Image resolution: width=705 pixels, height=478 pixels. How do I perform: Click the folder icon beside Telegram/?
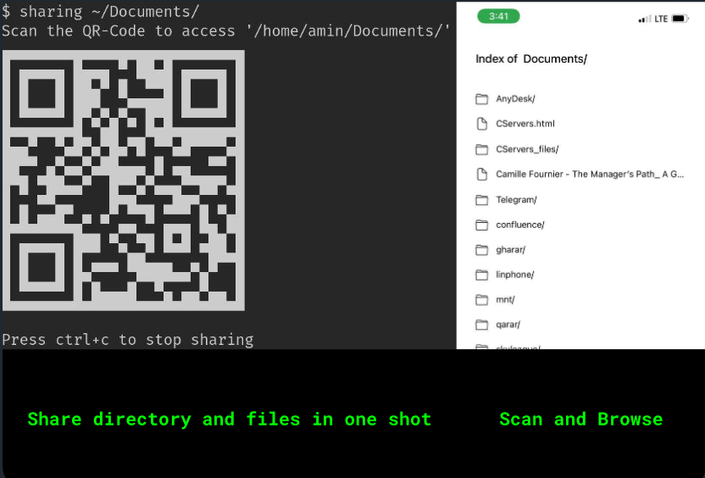(x=481, y=200)
